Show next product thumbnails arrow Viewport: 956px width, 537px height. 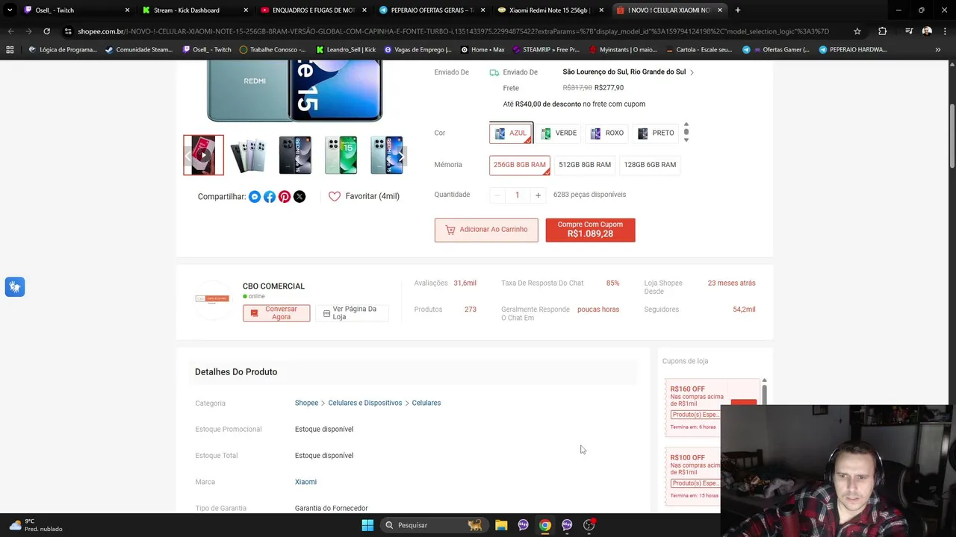click(x=400, y=156)
